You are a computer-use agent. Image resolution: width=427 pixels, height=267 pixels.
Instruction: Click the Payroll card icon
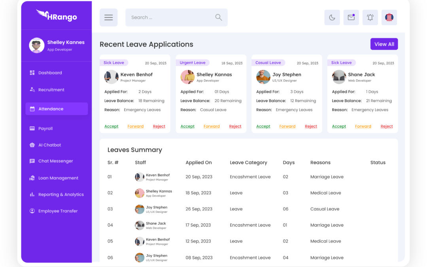tap(32, 129)
